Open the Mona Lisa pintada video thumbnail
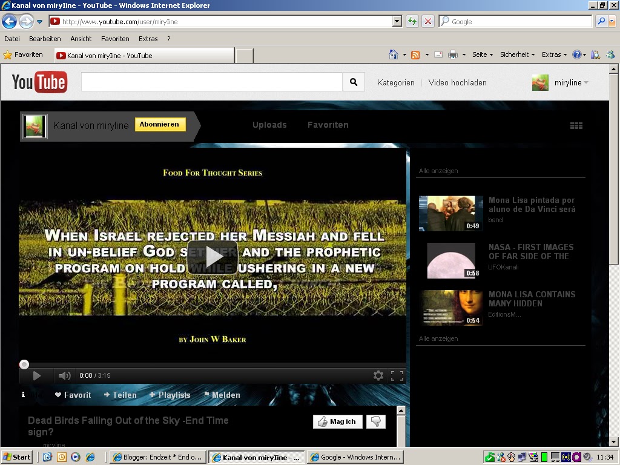620x465 pixels. click(450, 213)
